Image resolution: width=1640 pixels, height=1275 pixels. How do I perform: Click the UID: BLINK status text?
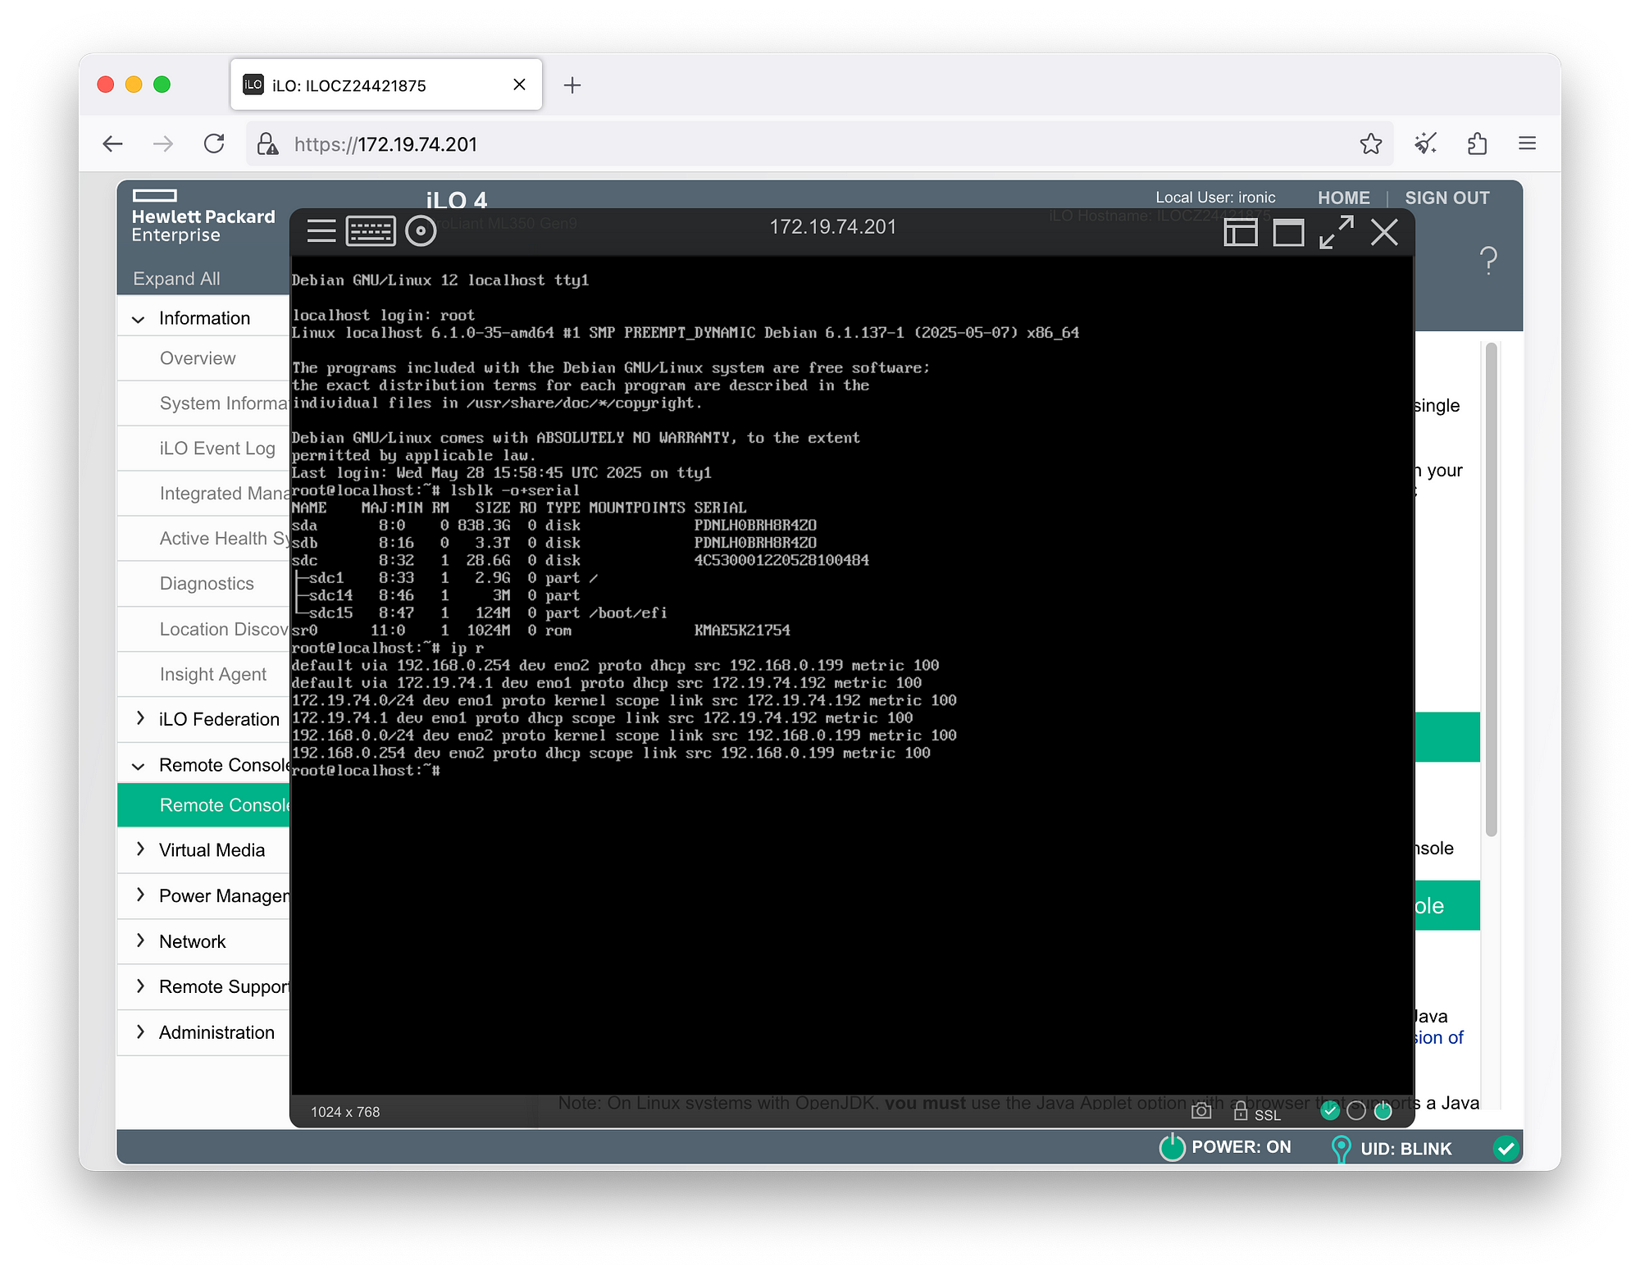(x=1406, y=1149)
